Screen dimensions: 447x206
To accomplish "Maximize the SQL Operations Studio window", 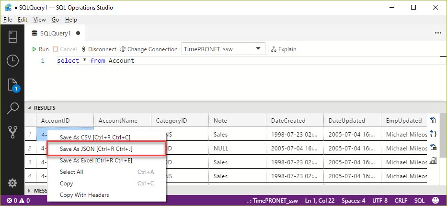I will [x=413, y=7].
